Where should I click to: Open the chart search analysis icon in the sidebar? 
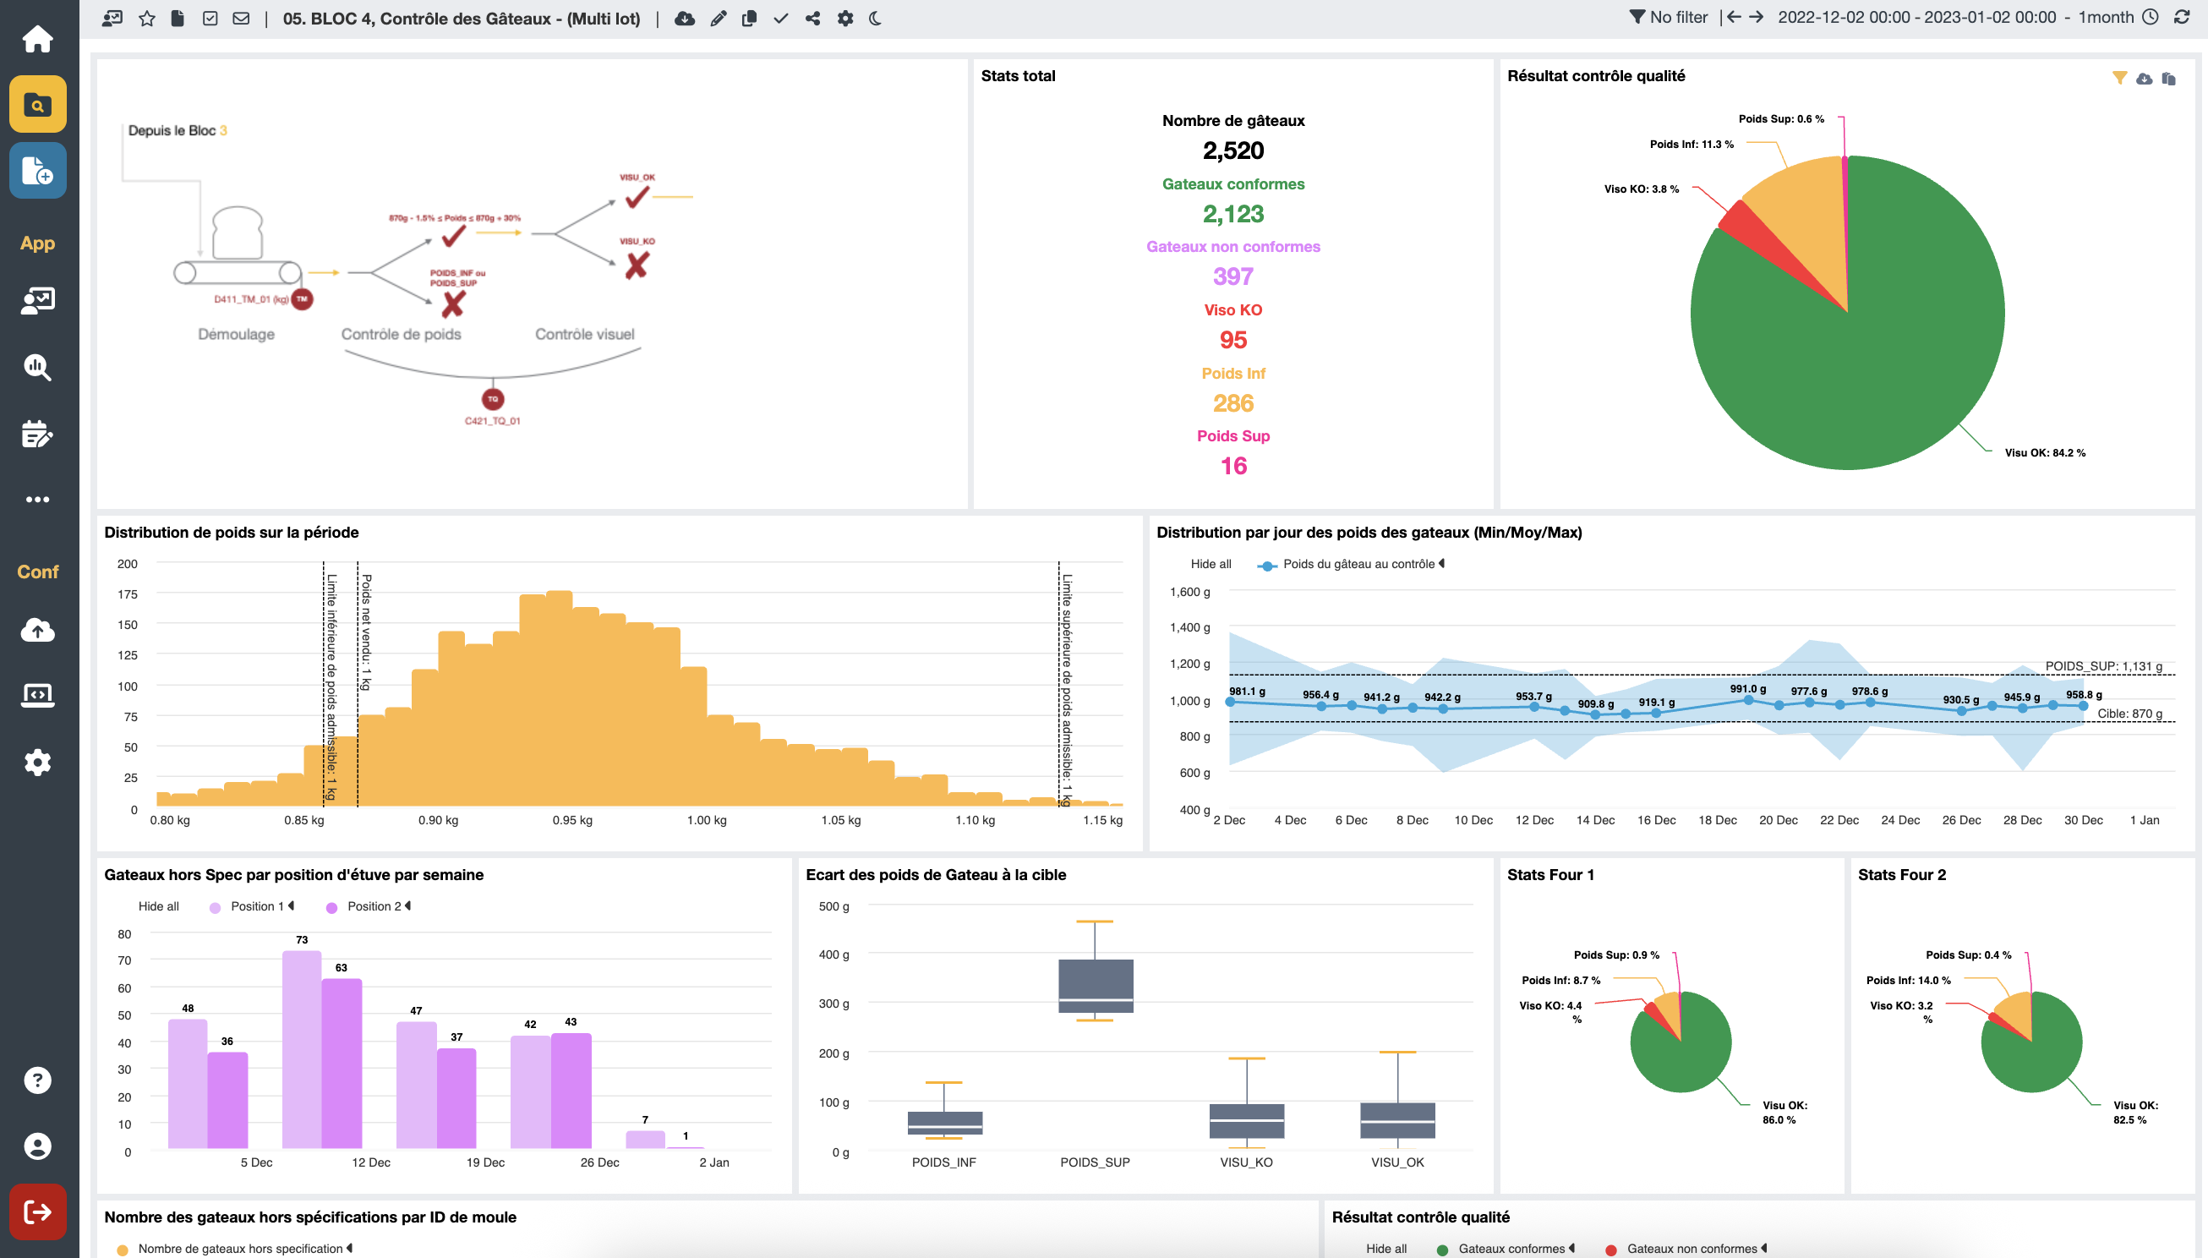click(37, 367)
